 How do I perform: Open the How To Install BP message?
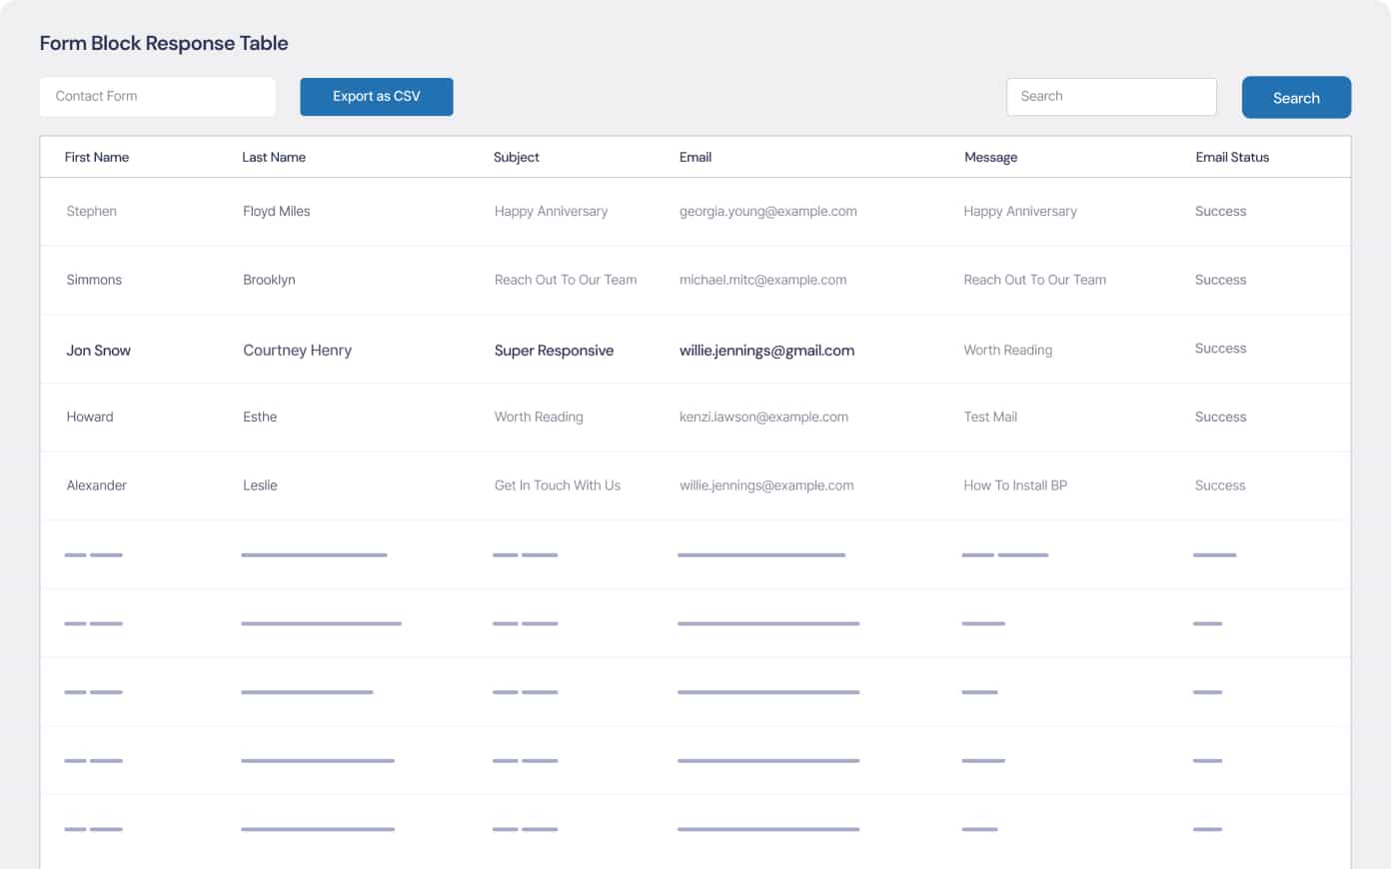click(1015, 485)
